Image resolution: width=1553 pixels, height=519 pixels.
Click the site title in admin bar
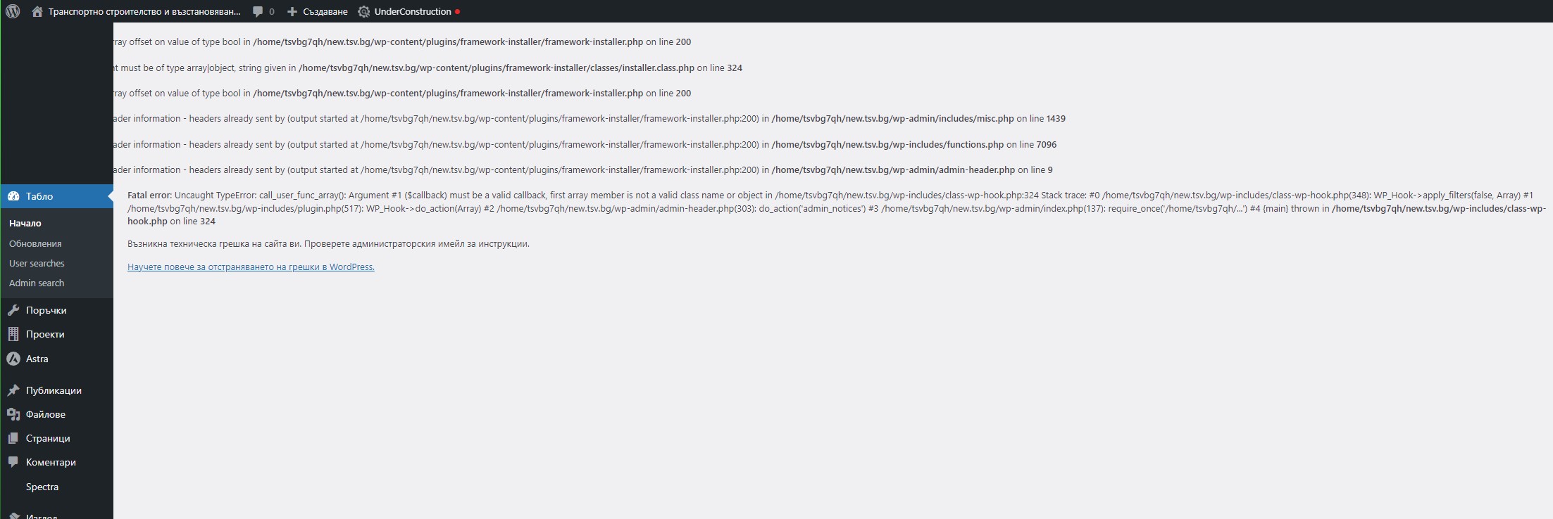tap(144, 11)
